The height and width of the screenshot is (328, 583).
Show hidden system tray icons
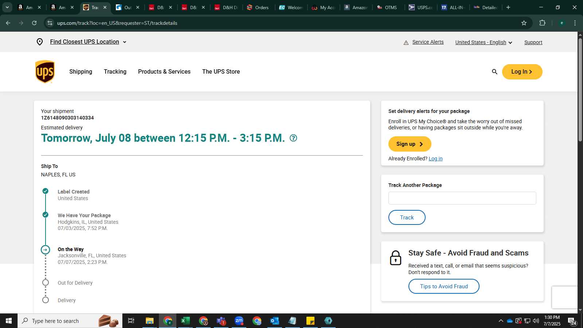tap(501, 321)
